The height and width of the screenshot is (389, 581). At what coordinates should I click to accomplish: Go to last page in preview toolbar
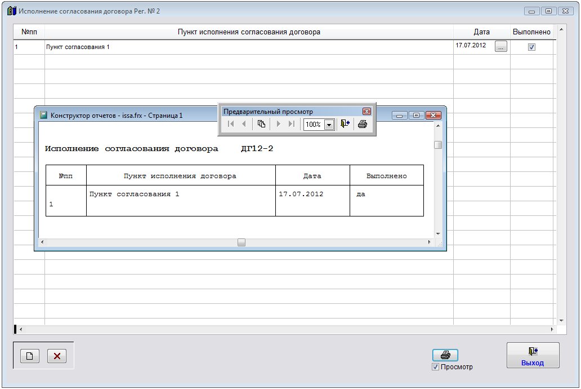(x=291, y=124)
